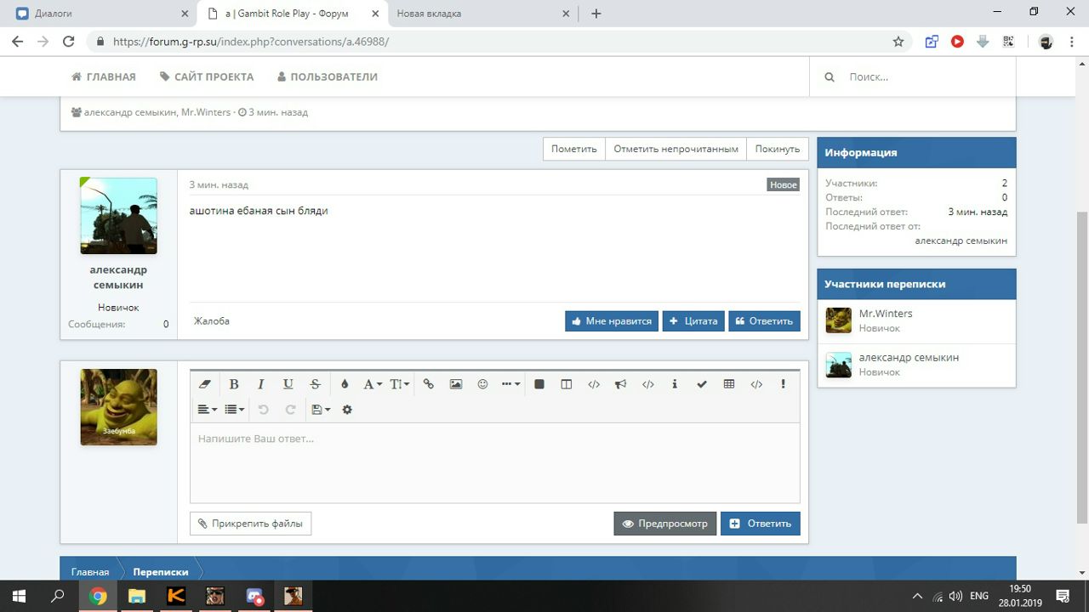Toggle underline text formatting
Viewport: 1089px width, 612px height.
tap(288, 384)
